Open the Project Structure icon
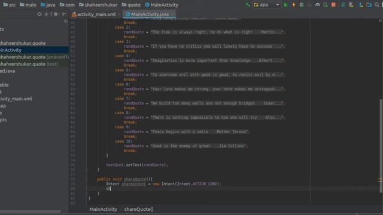 (369, 5)
